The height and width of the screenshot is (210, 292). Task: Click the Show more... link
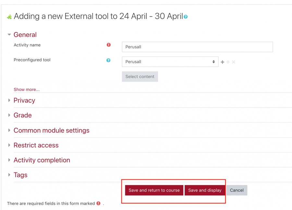click(27, 90)
